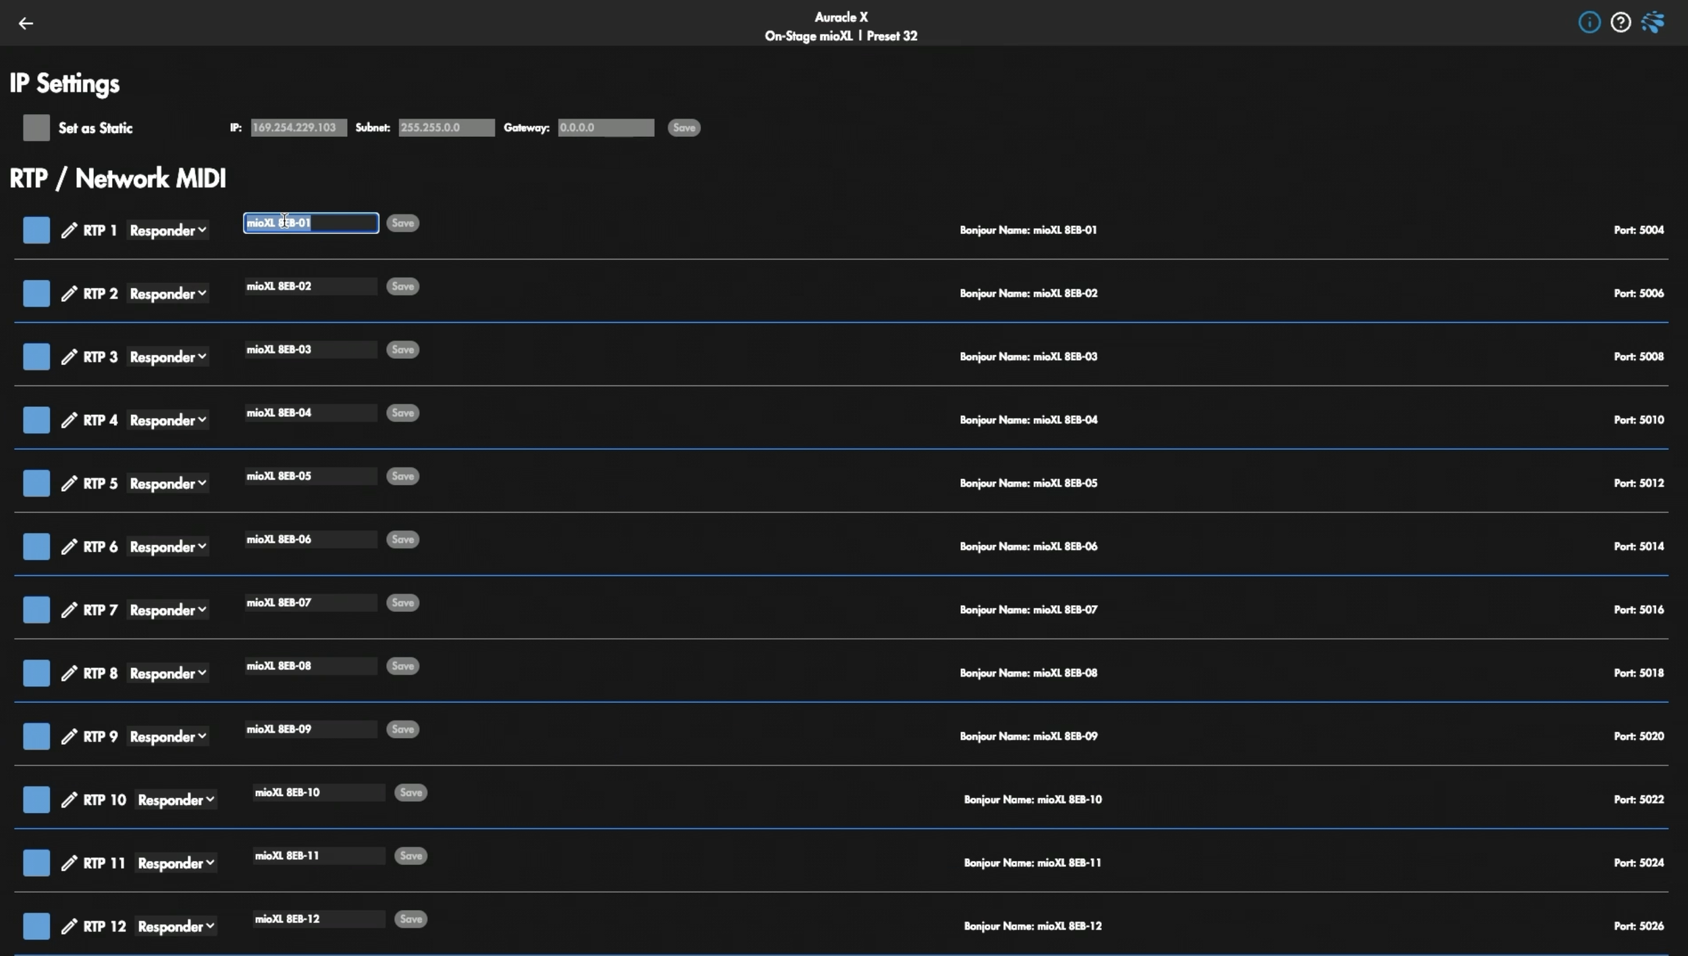
Task: Toggle the RTP 11 enable checkbox
Action: tap(36, 863)
